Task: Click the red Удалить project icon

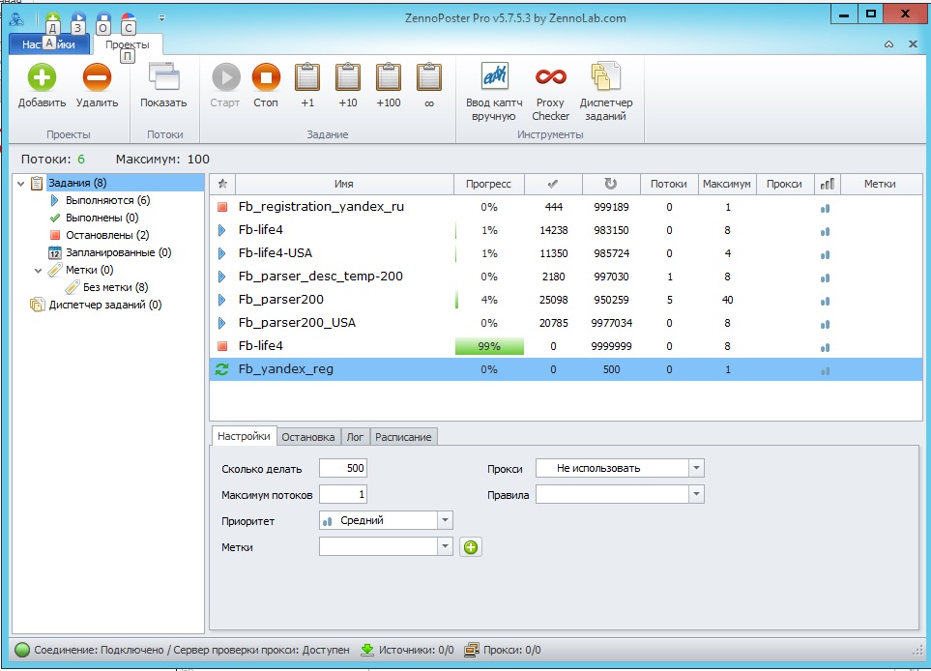Action: click(97, 78)
